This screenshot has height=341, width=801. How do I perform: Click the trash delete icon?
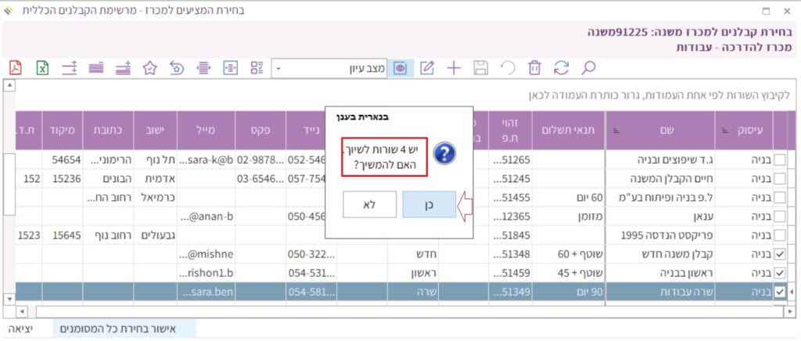pyautogui.click(x=534, y=68)
